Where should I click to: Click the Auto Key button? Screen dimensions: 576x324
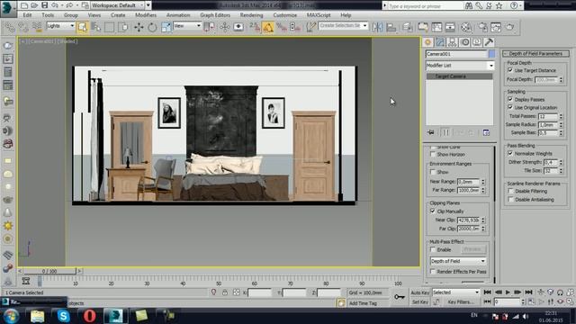click(420, 292)
